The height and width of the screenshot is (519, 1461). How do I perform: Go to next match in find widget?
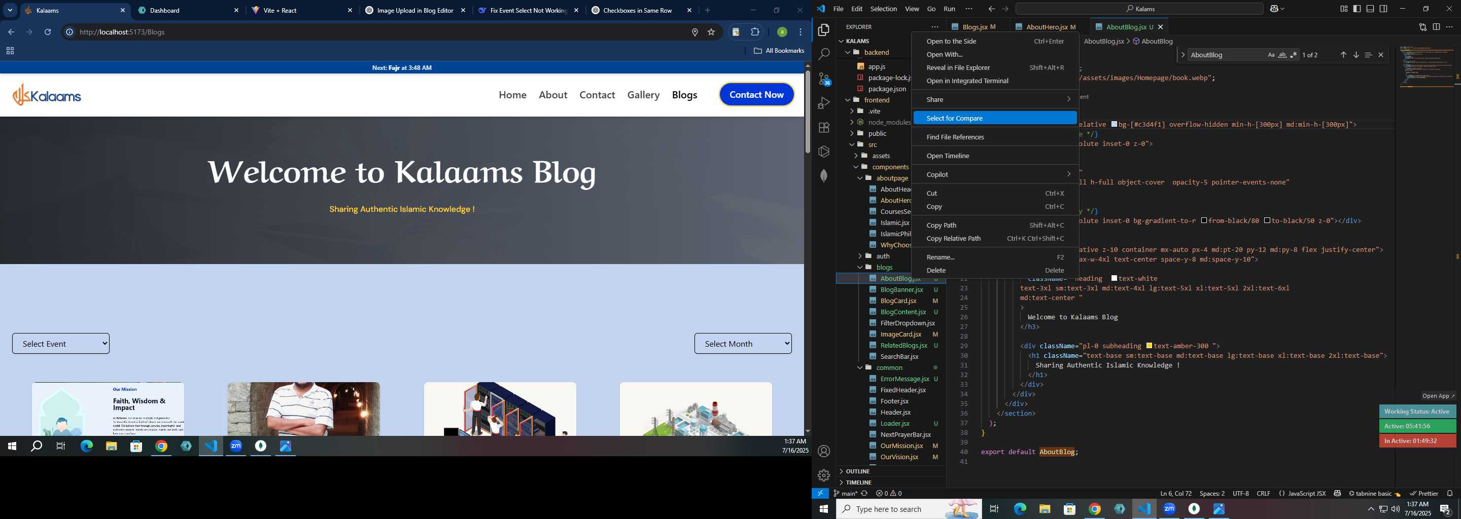[x=1356, y=55]
